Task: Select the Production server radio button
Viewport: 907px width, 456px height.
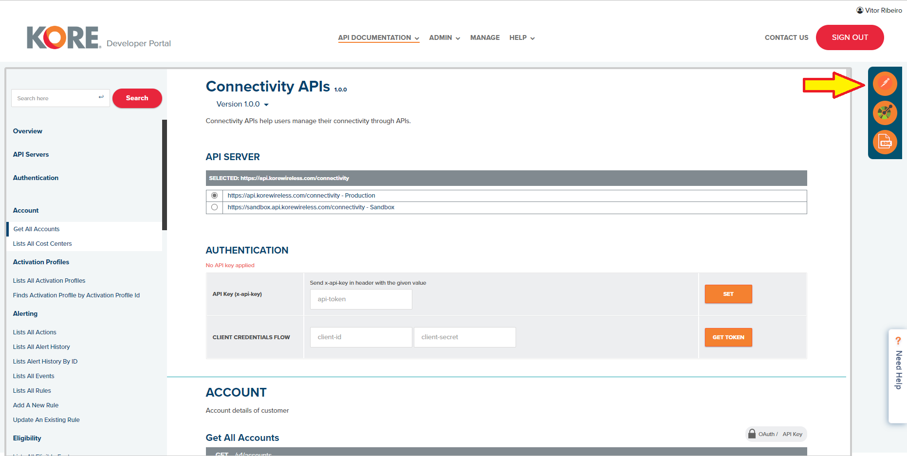Action: pos(214,195)
